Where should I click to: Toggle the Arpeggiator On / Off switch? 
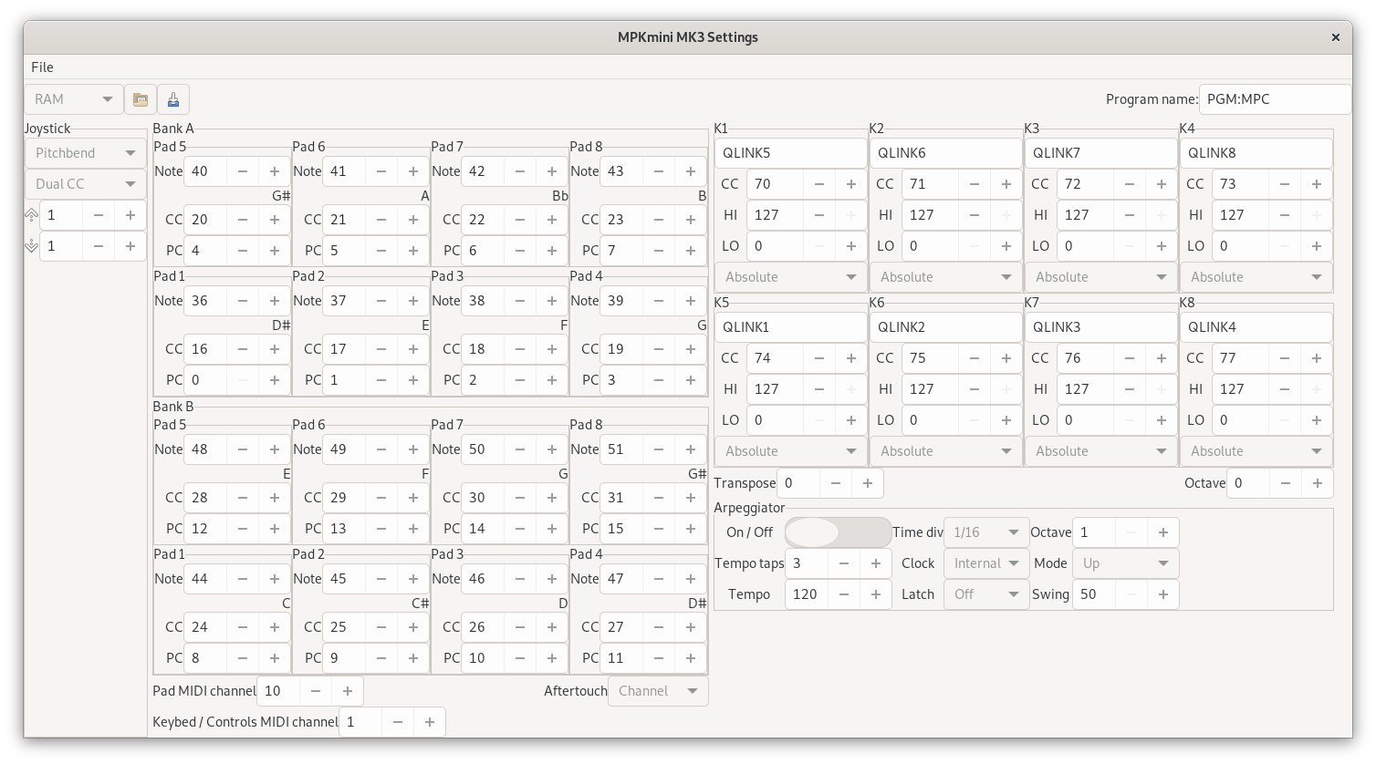[838, 532]
